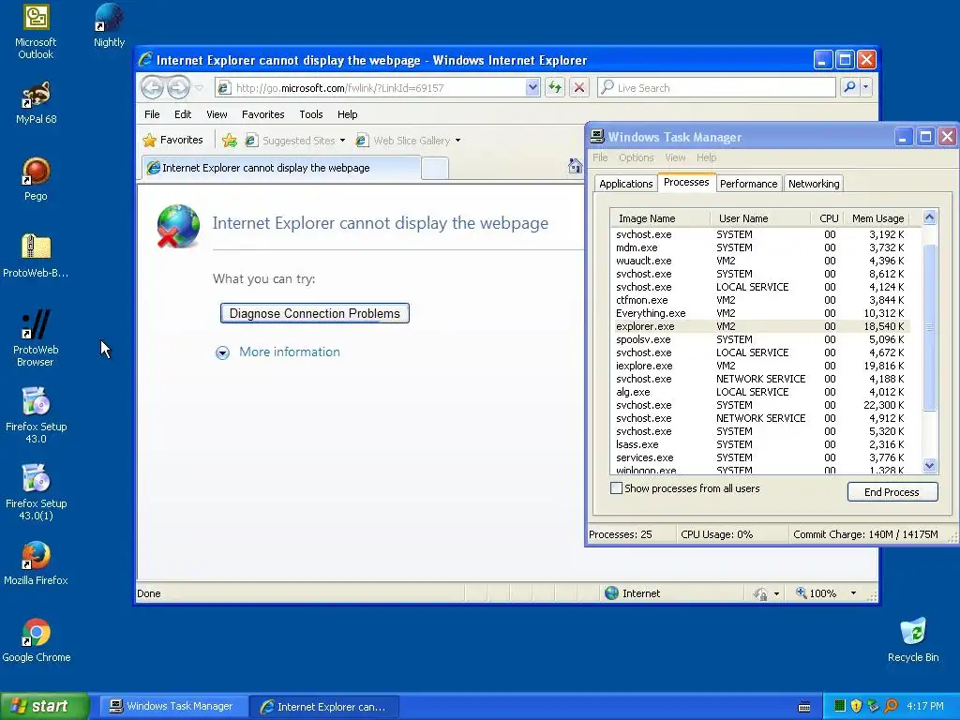Click the Favorites star button
Screen dimensions: 960x720
pos(172,141)
